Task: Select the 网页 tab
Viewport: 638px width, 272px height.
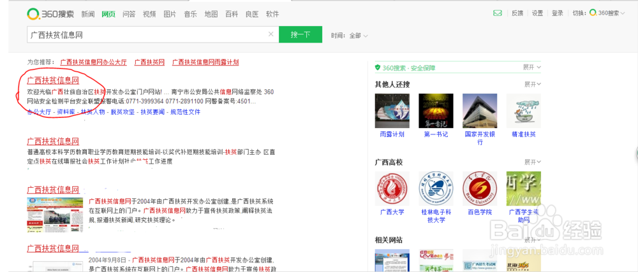Action: (108, 14)
